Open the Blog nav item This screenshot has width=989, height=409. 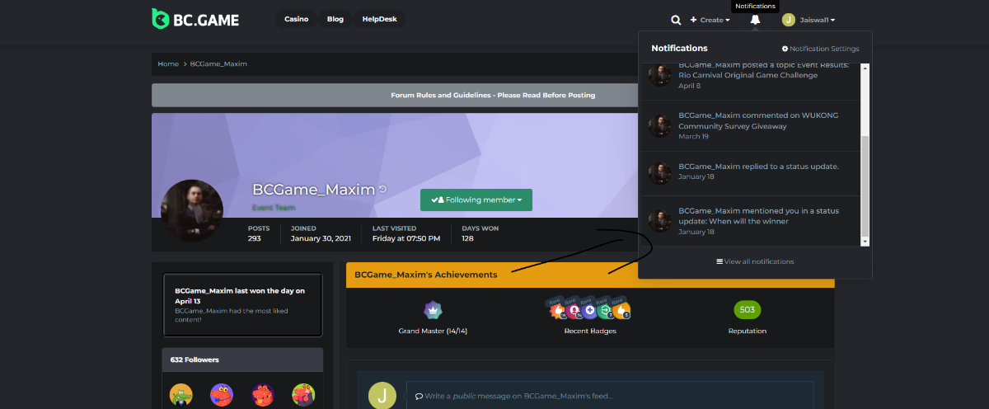tap(335, 19)
